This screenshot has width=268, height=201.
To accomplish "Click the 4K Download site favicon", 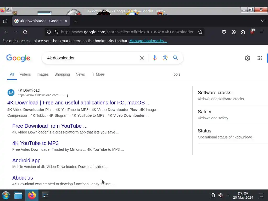I will point(11,93).
